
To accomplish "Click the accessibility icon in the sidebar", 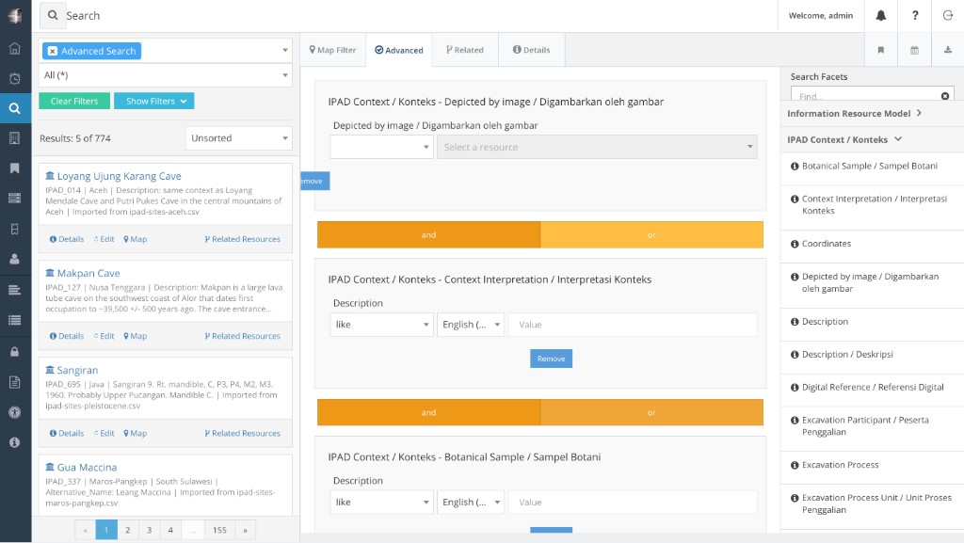I will [x=15, y=412].
